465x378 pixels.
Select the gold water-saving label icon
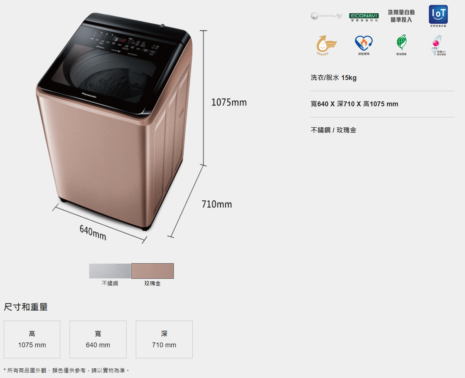326,45
